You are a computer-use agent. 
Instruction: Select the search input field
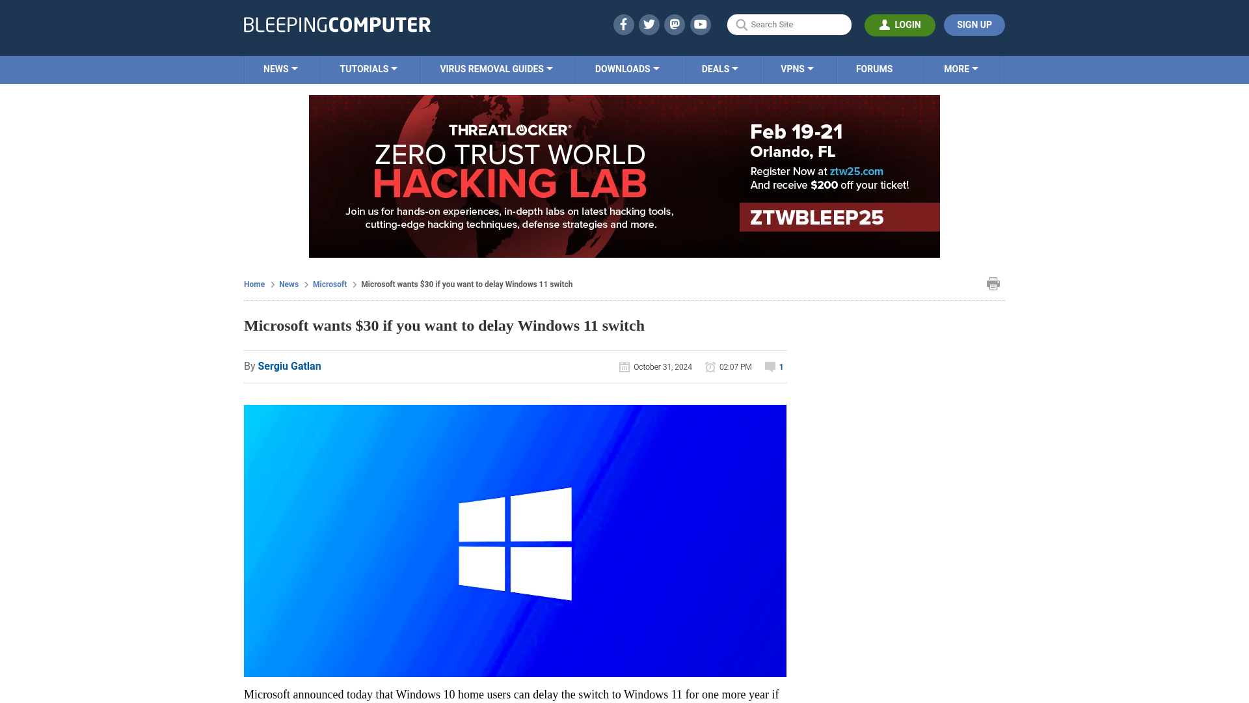point(788,25)
